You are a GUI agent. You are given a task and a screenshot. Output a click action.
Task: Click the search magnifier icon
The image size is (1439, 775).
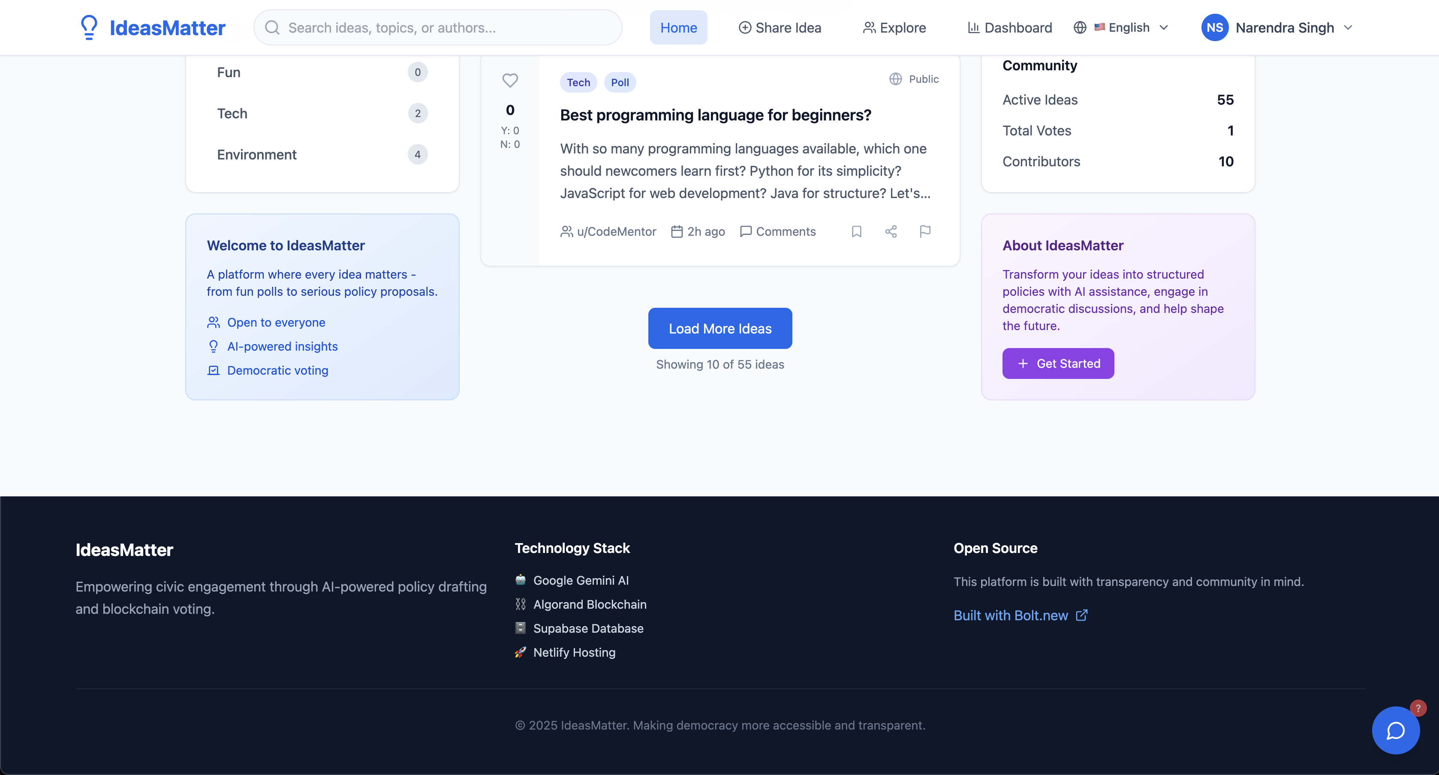point(272,27)
